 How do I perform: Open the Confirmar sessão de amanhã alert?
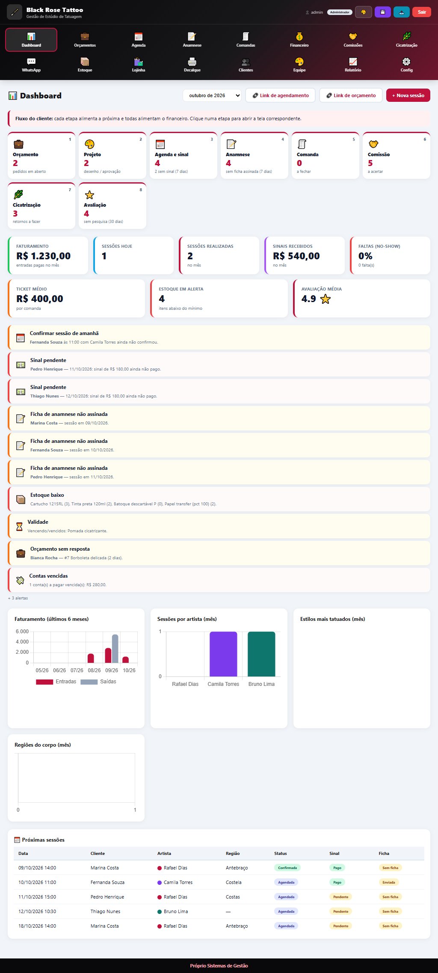click(x=219, y=337)
